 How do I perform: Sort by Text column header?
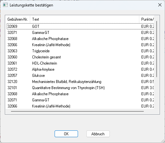85,19
